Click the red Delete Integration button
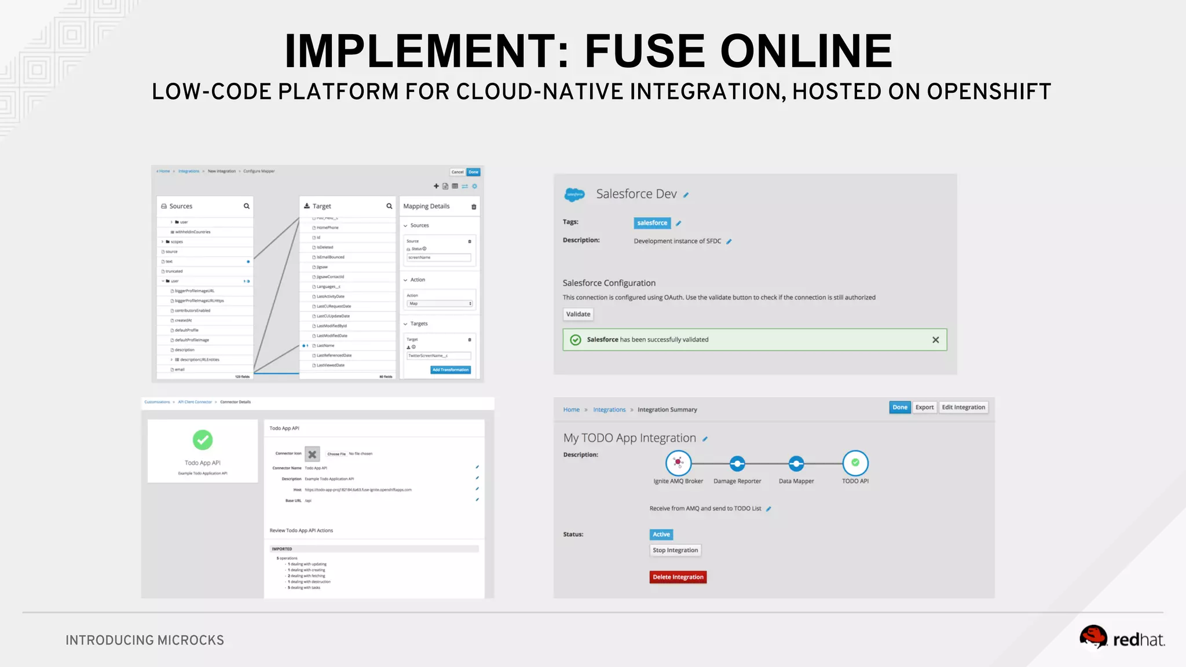 678,577
